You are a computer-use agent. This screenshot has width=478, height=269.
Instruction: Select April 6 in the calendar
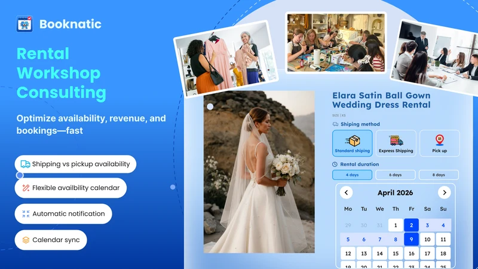pos(364,240)
